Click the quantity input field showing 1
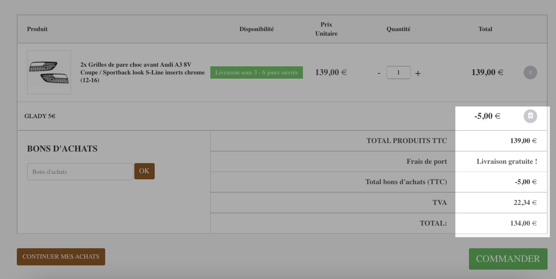The image size is (556, 279). 398,73
